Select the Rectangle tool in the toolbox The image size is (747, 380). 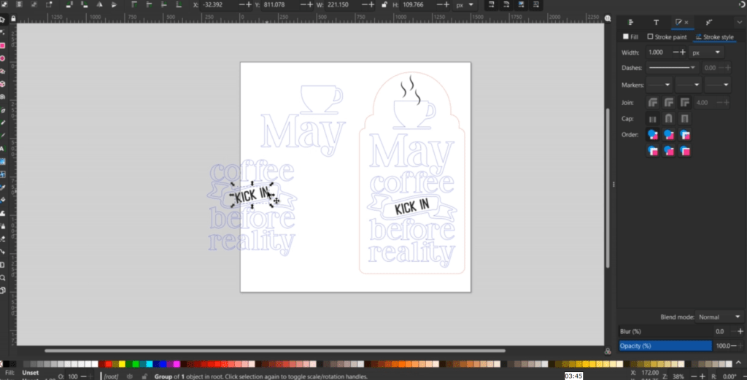(x=3, y=45)
